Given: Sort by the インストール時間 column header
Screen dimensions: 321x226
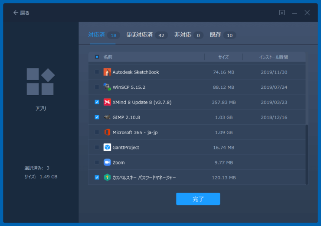Looking at the screenshot, I should click(x=274, y=57).
